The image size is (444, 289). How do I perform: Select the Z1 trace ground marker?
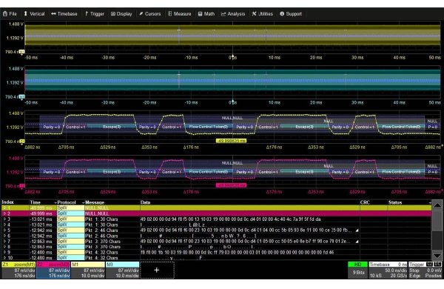(21, 141)
